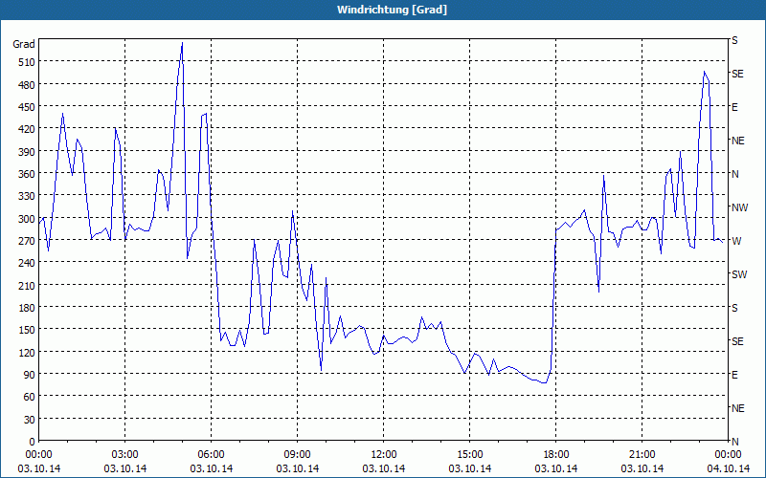Viewport: 766px width, 478px height.
Task: Click the NW compass label on the right axis
Action: click(x=739, y=207)
